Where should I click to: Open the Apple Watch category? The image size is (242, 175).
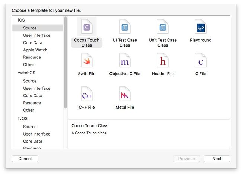35,50
